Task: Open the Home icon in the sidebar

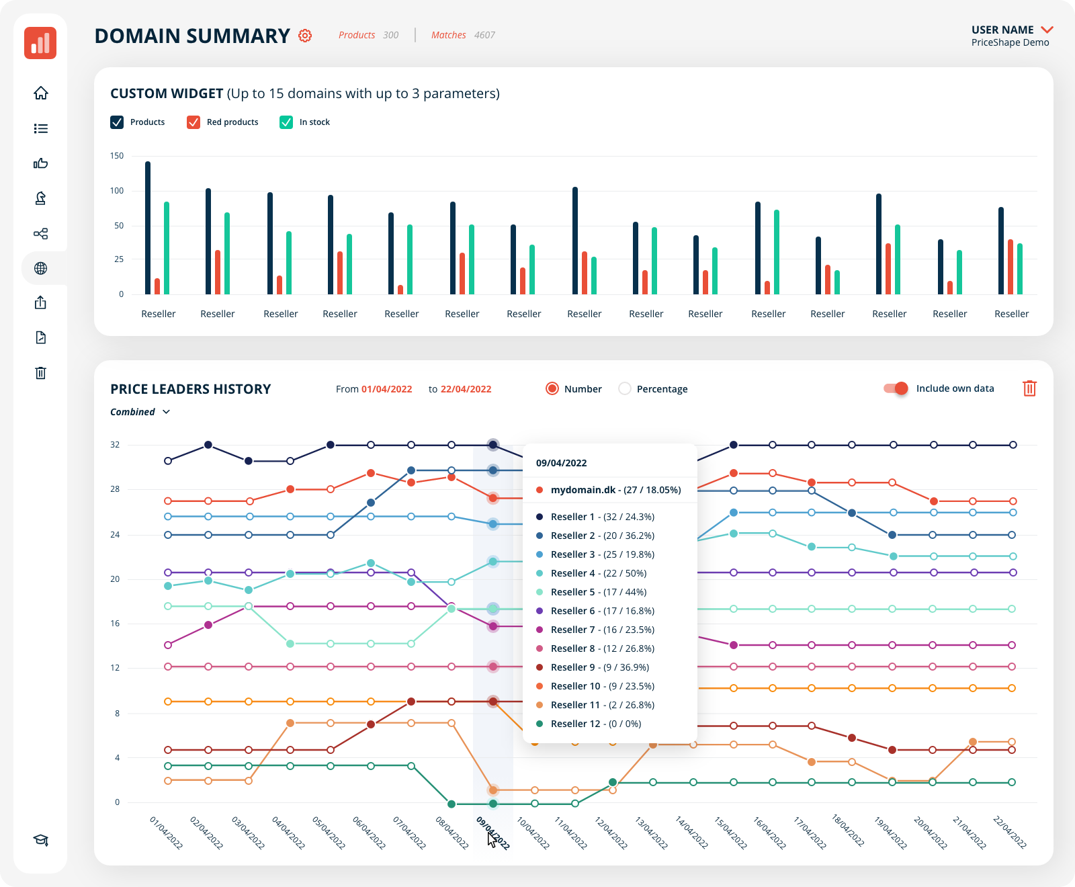Action: tap(41, 93)
